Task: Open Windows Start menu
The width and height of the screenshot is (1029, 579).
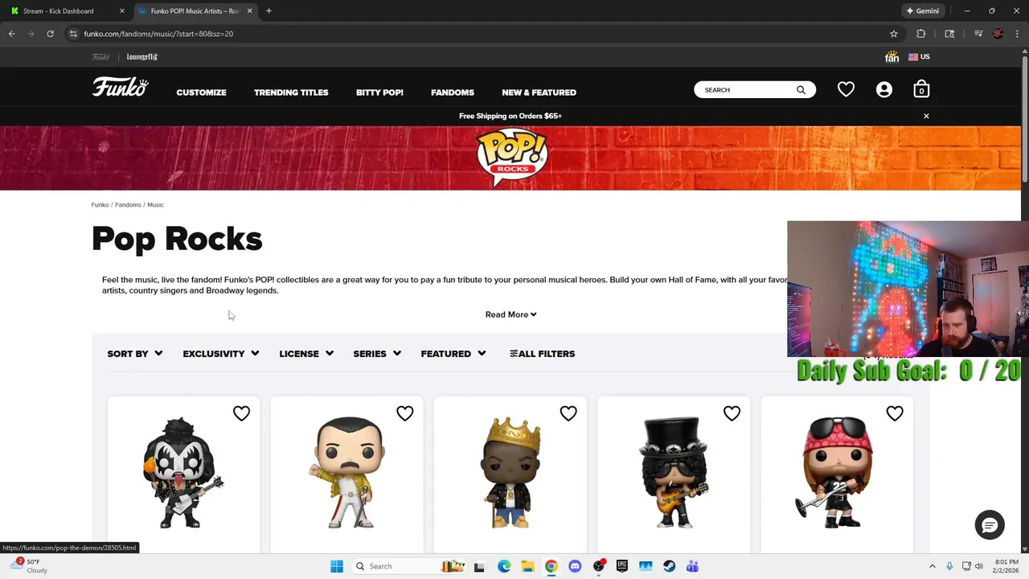Action: click(x=337, y=566)
